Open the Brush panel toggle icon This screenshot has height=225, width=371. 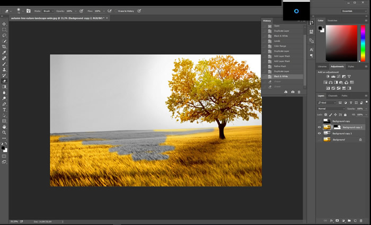click(29, 11)
